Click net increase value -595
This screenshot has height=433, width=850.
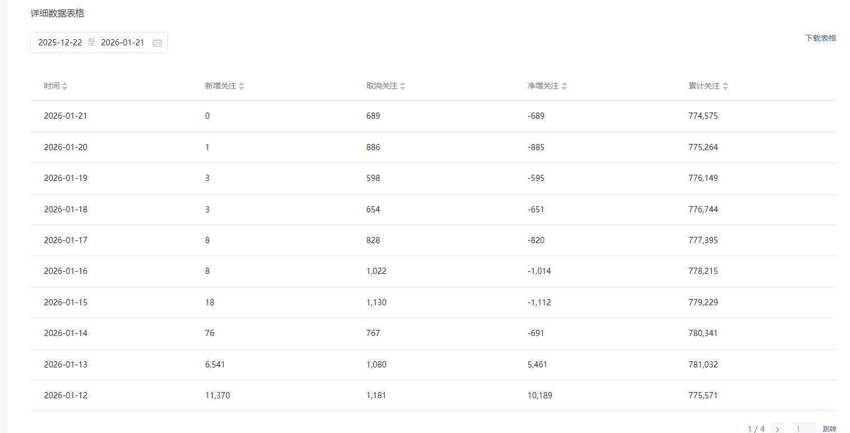pos(536,178)
